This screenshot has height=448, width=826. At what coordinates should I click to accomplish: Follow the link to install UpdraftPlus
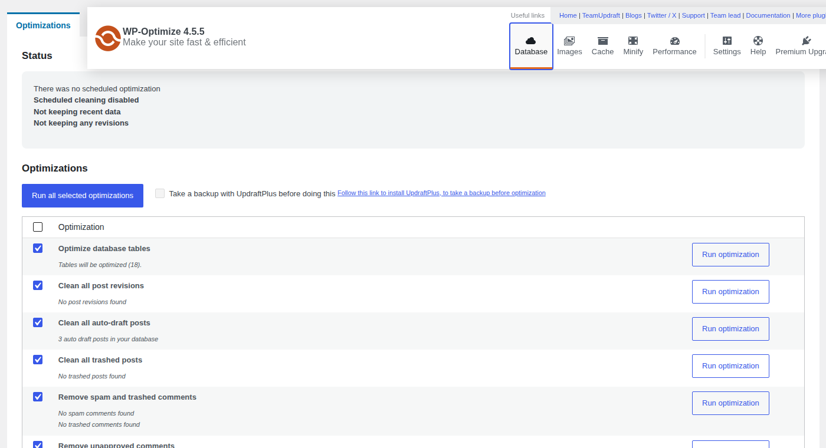click(441, 193)
